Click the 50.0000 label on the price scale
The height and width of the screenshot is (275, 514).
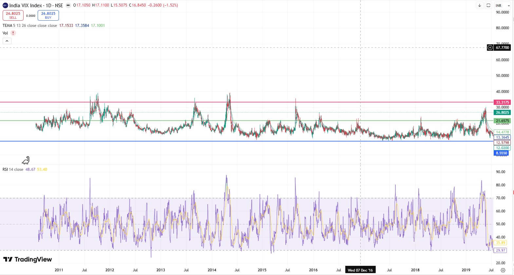click(x=503, y=76)
